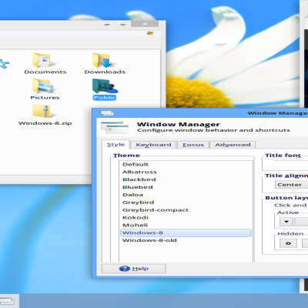This screenshot has width=308, height=308.
Task: Click the Title font selector field
Action: (291, 164)
